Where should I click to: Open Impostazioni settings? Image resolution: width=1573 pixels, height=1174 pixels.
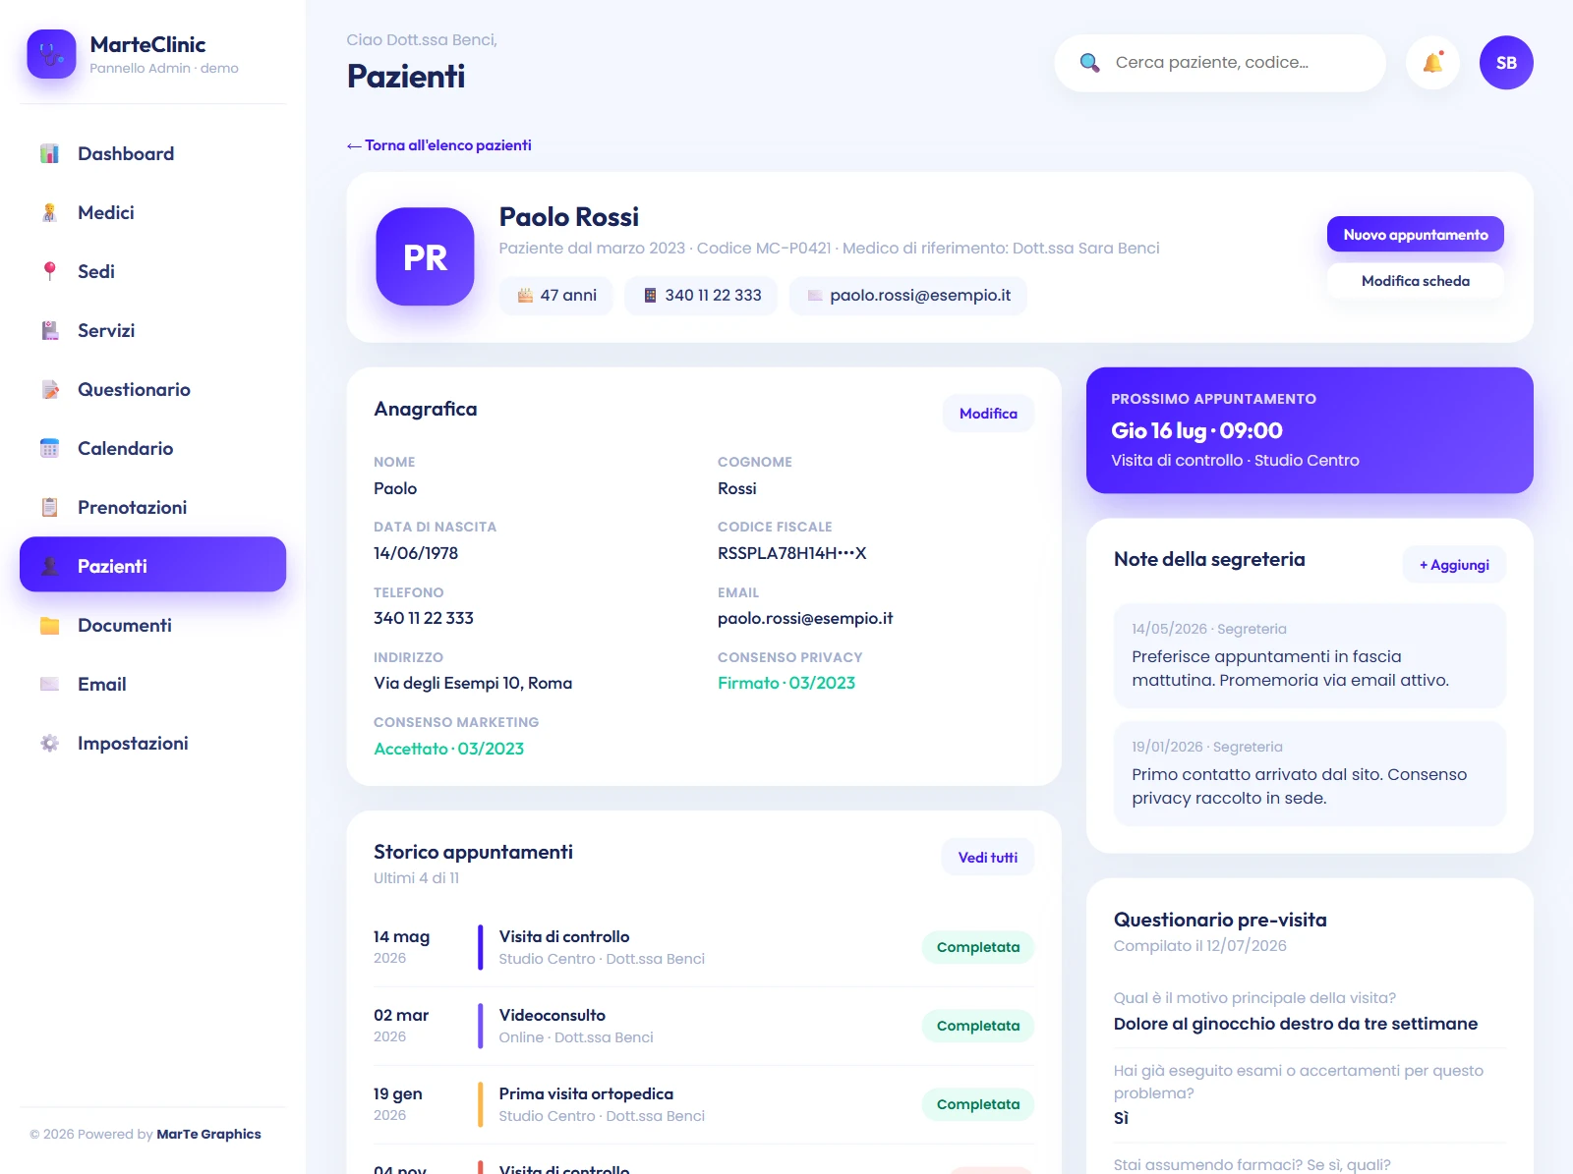[152, 743]
